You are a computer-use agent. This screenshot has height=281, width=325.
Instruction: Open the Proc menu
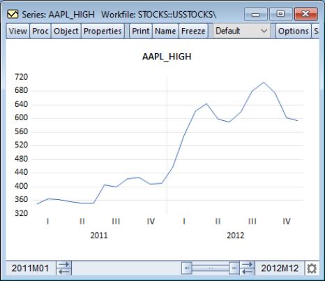coord(40,31)
